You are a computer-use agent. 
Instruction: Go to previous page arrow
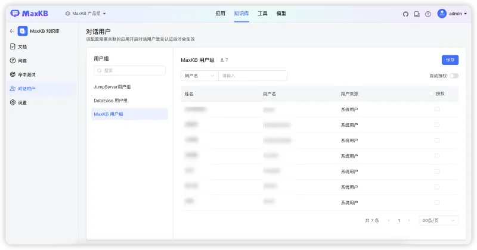tap(389, 220)
